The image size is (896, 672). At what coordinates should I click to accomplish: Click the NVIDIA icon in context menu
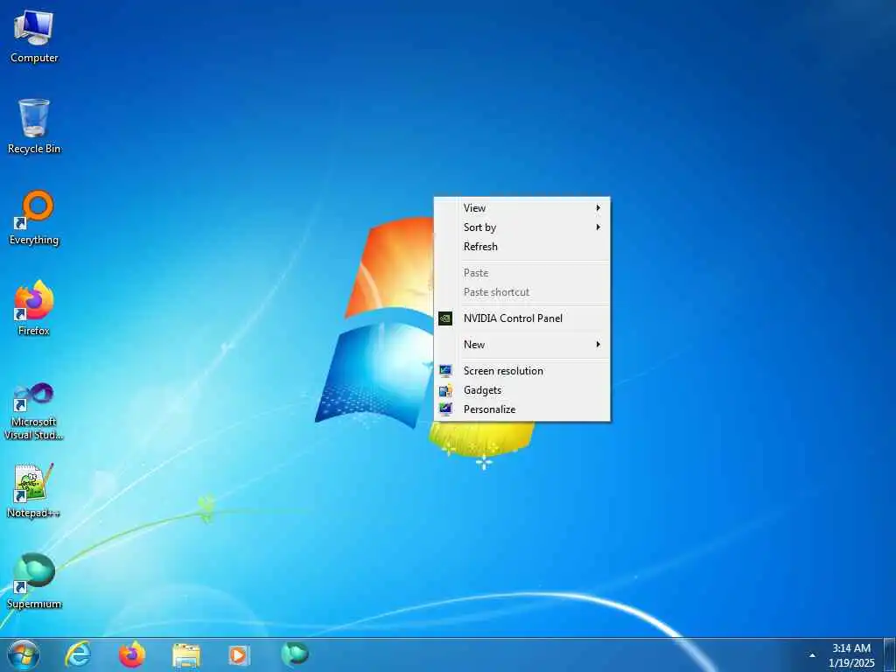point(445,318)
